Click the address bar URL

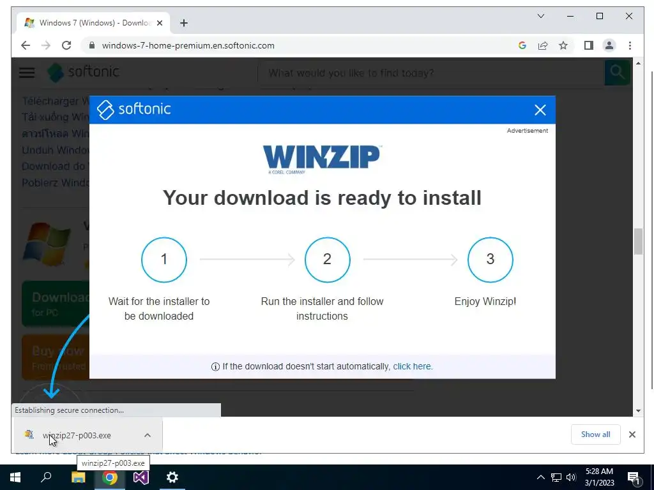pyautogui.click(x=188, y=45)
